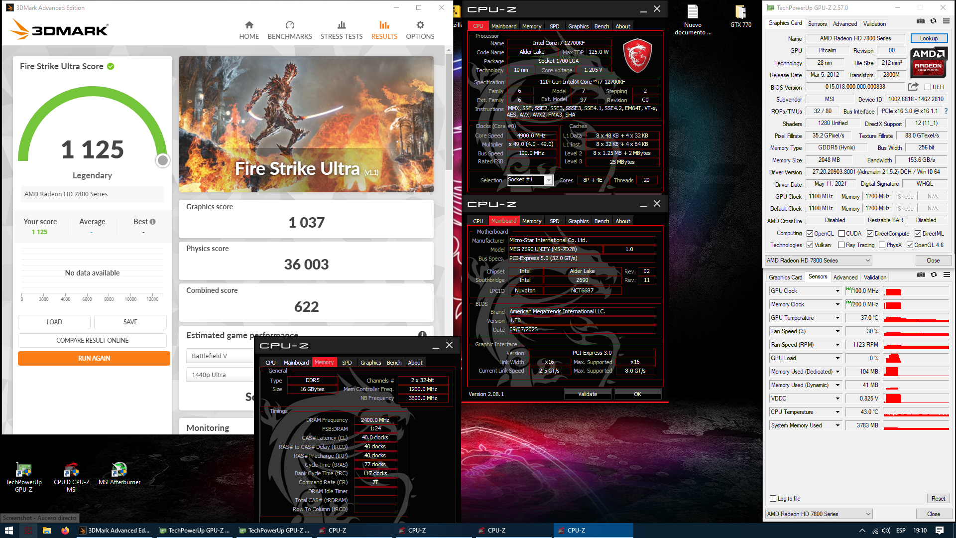Screen dimensions: 956x538
Task: Click Lookup button in GPU-Z
Action: pos(929,38)
